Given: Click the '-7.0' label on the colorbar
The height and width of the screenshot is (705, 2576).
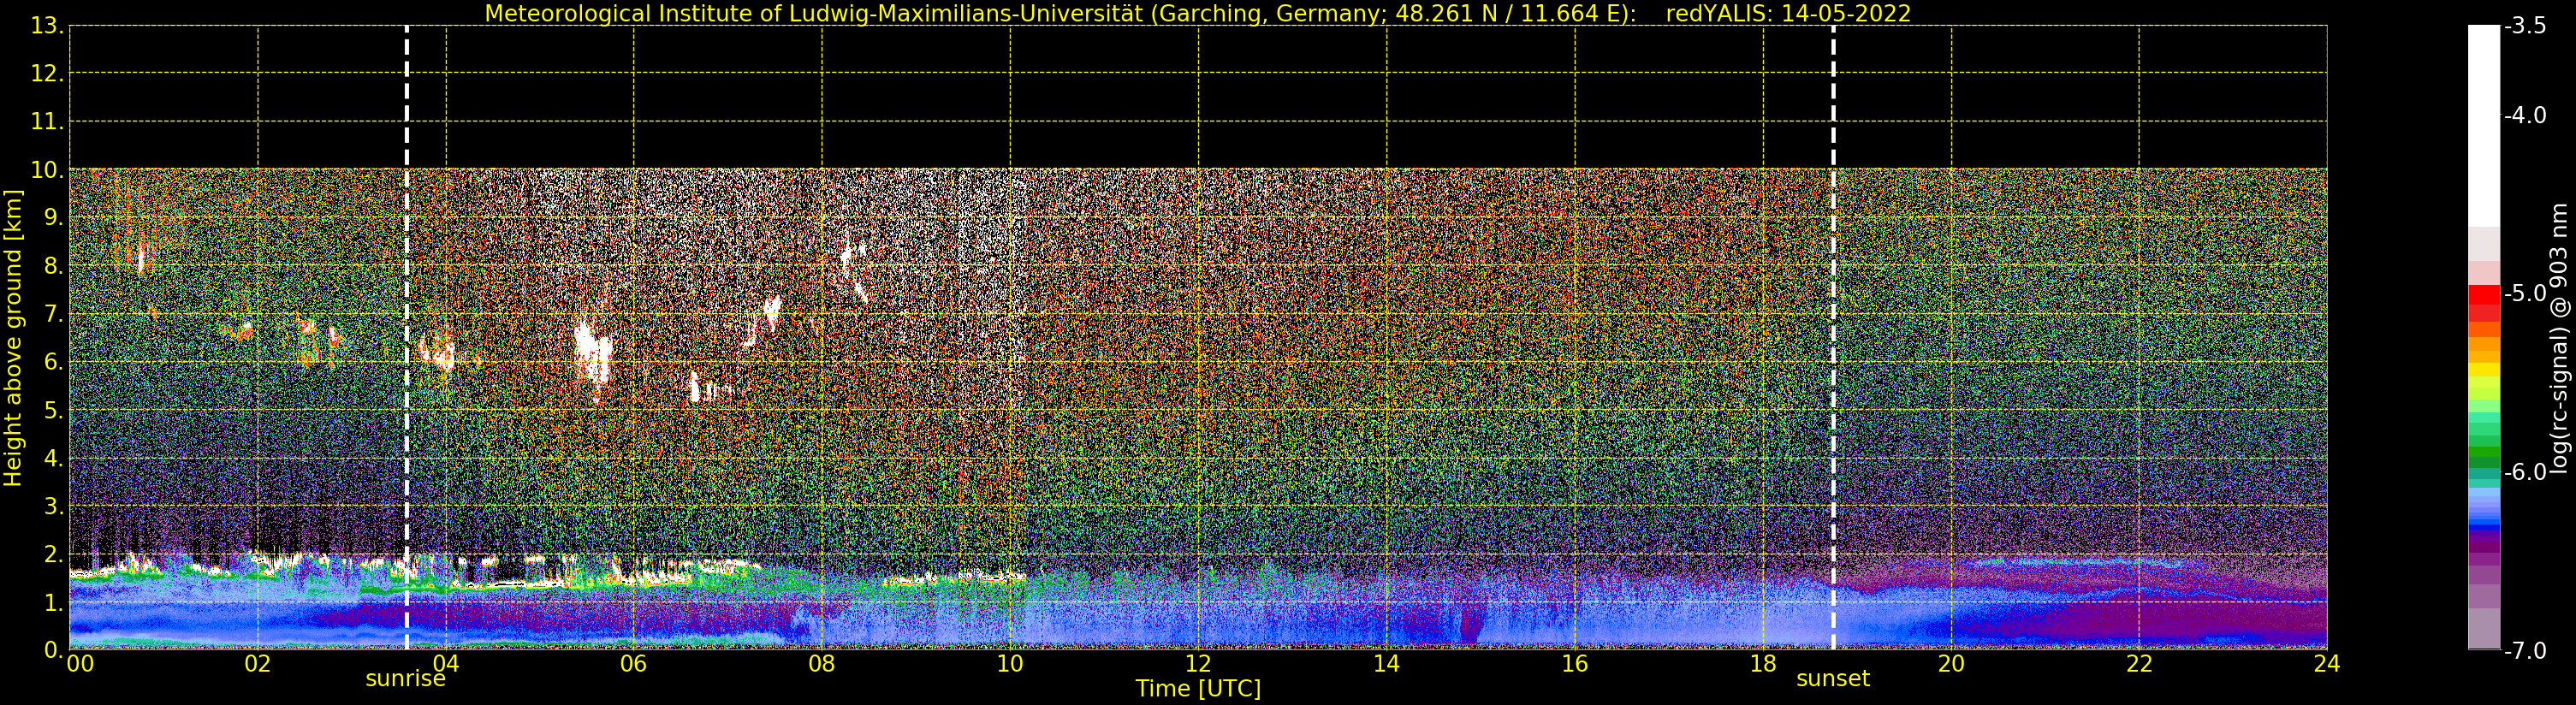Looking at the screenshot, I should click(x=2526, y=650).
